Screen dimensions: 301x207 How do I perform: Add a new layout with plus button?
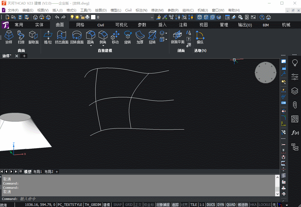(57, 172)
